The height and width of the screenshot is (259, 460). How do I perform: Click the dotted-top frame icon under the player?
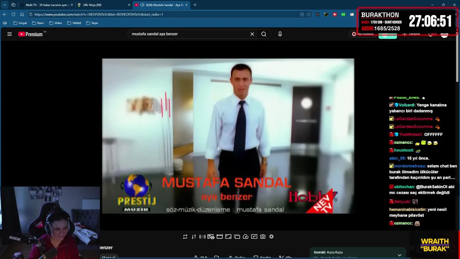pyautogui.click(x=237, y=237)
